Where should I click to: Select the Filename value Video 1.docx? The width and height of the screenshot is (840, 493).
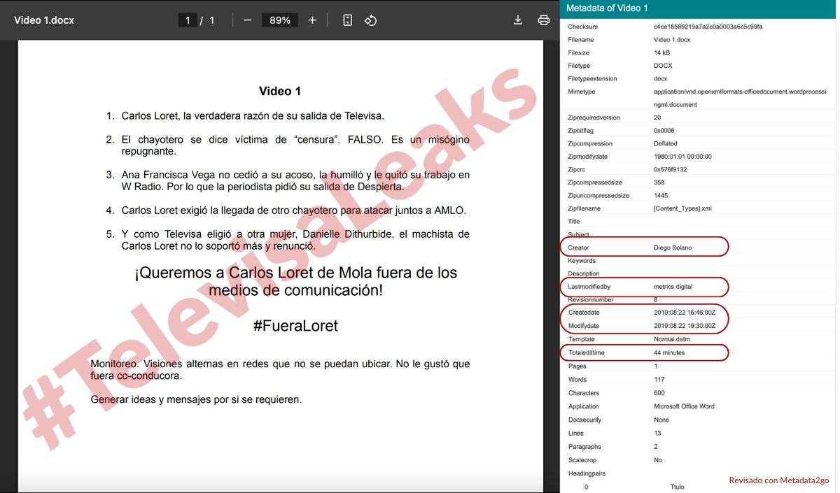pyautogui.click(x=672, y=40)
